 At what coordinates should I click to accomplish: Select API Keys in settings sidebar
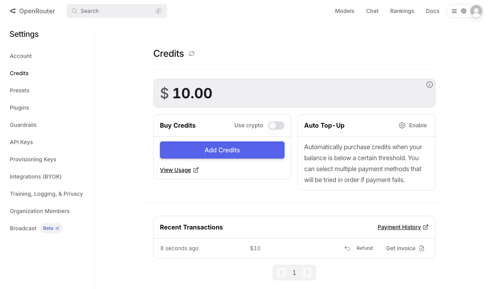point(21,142)
